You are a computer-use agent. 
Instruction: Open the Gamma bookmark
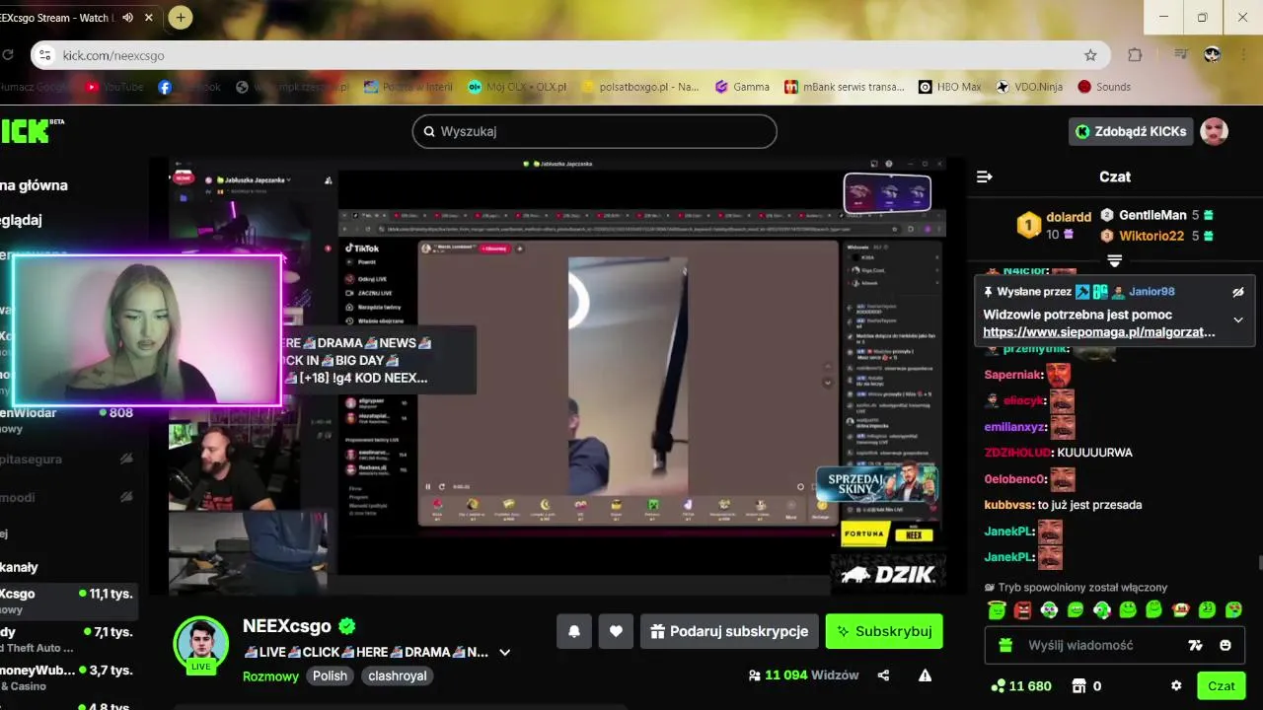pos(742,87)
